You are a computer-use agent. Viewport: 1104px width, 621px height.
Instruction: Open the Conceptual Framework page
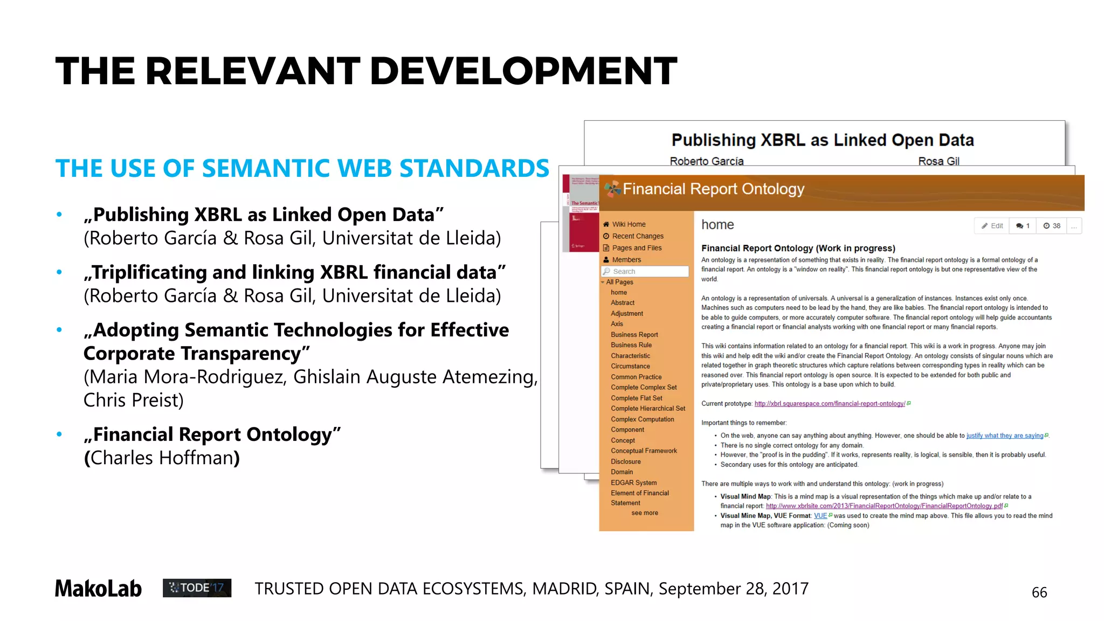[x=644, y=451]
